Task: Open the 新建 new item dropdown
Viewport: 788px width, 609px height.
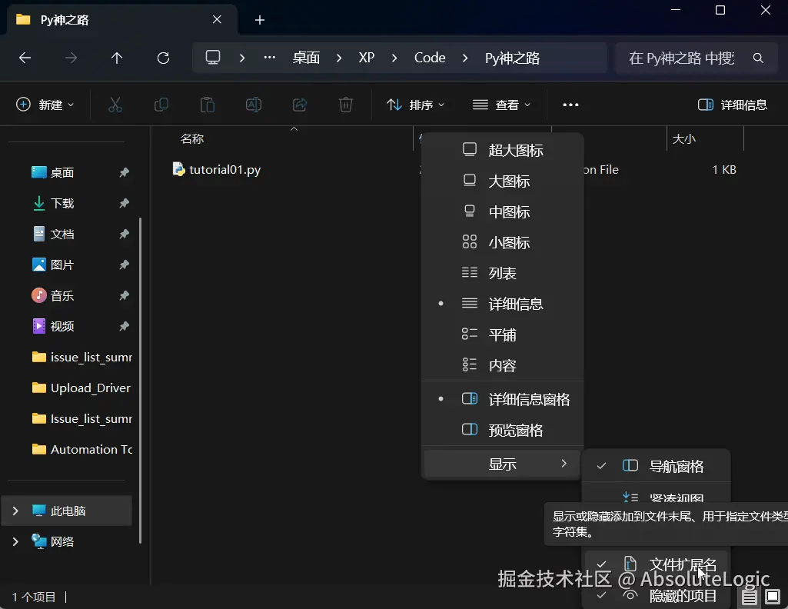Action: point(45,105)
